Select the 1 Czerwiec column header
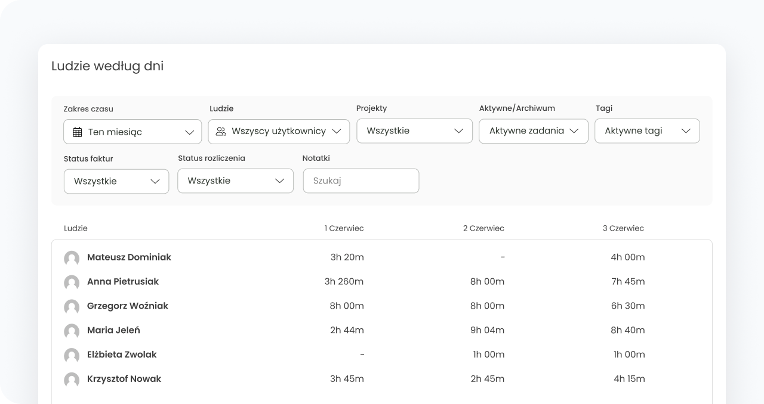Viewport: 764px width, 404px height. 344,228
